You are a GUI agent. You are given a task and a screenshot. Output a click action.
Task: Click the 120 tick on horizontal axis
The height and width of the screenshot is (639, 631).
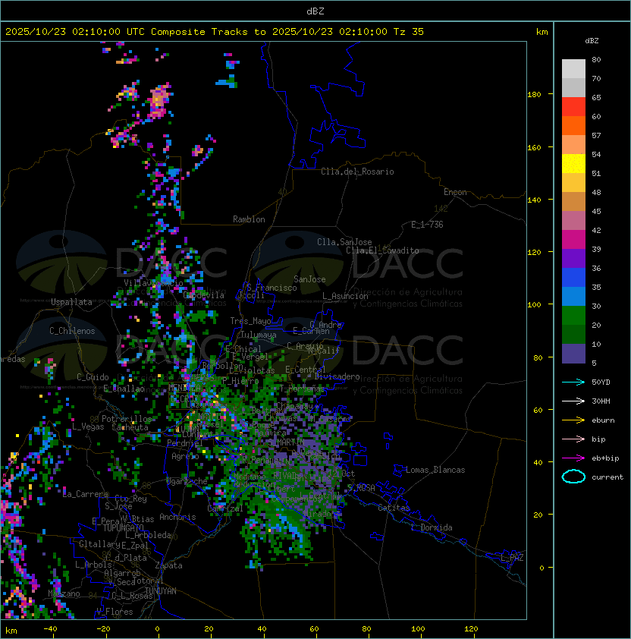(471, 629)
